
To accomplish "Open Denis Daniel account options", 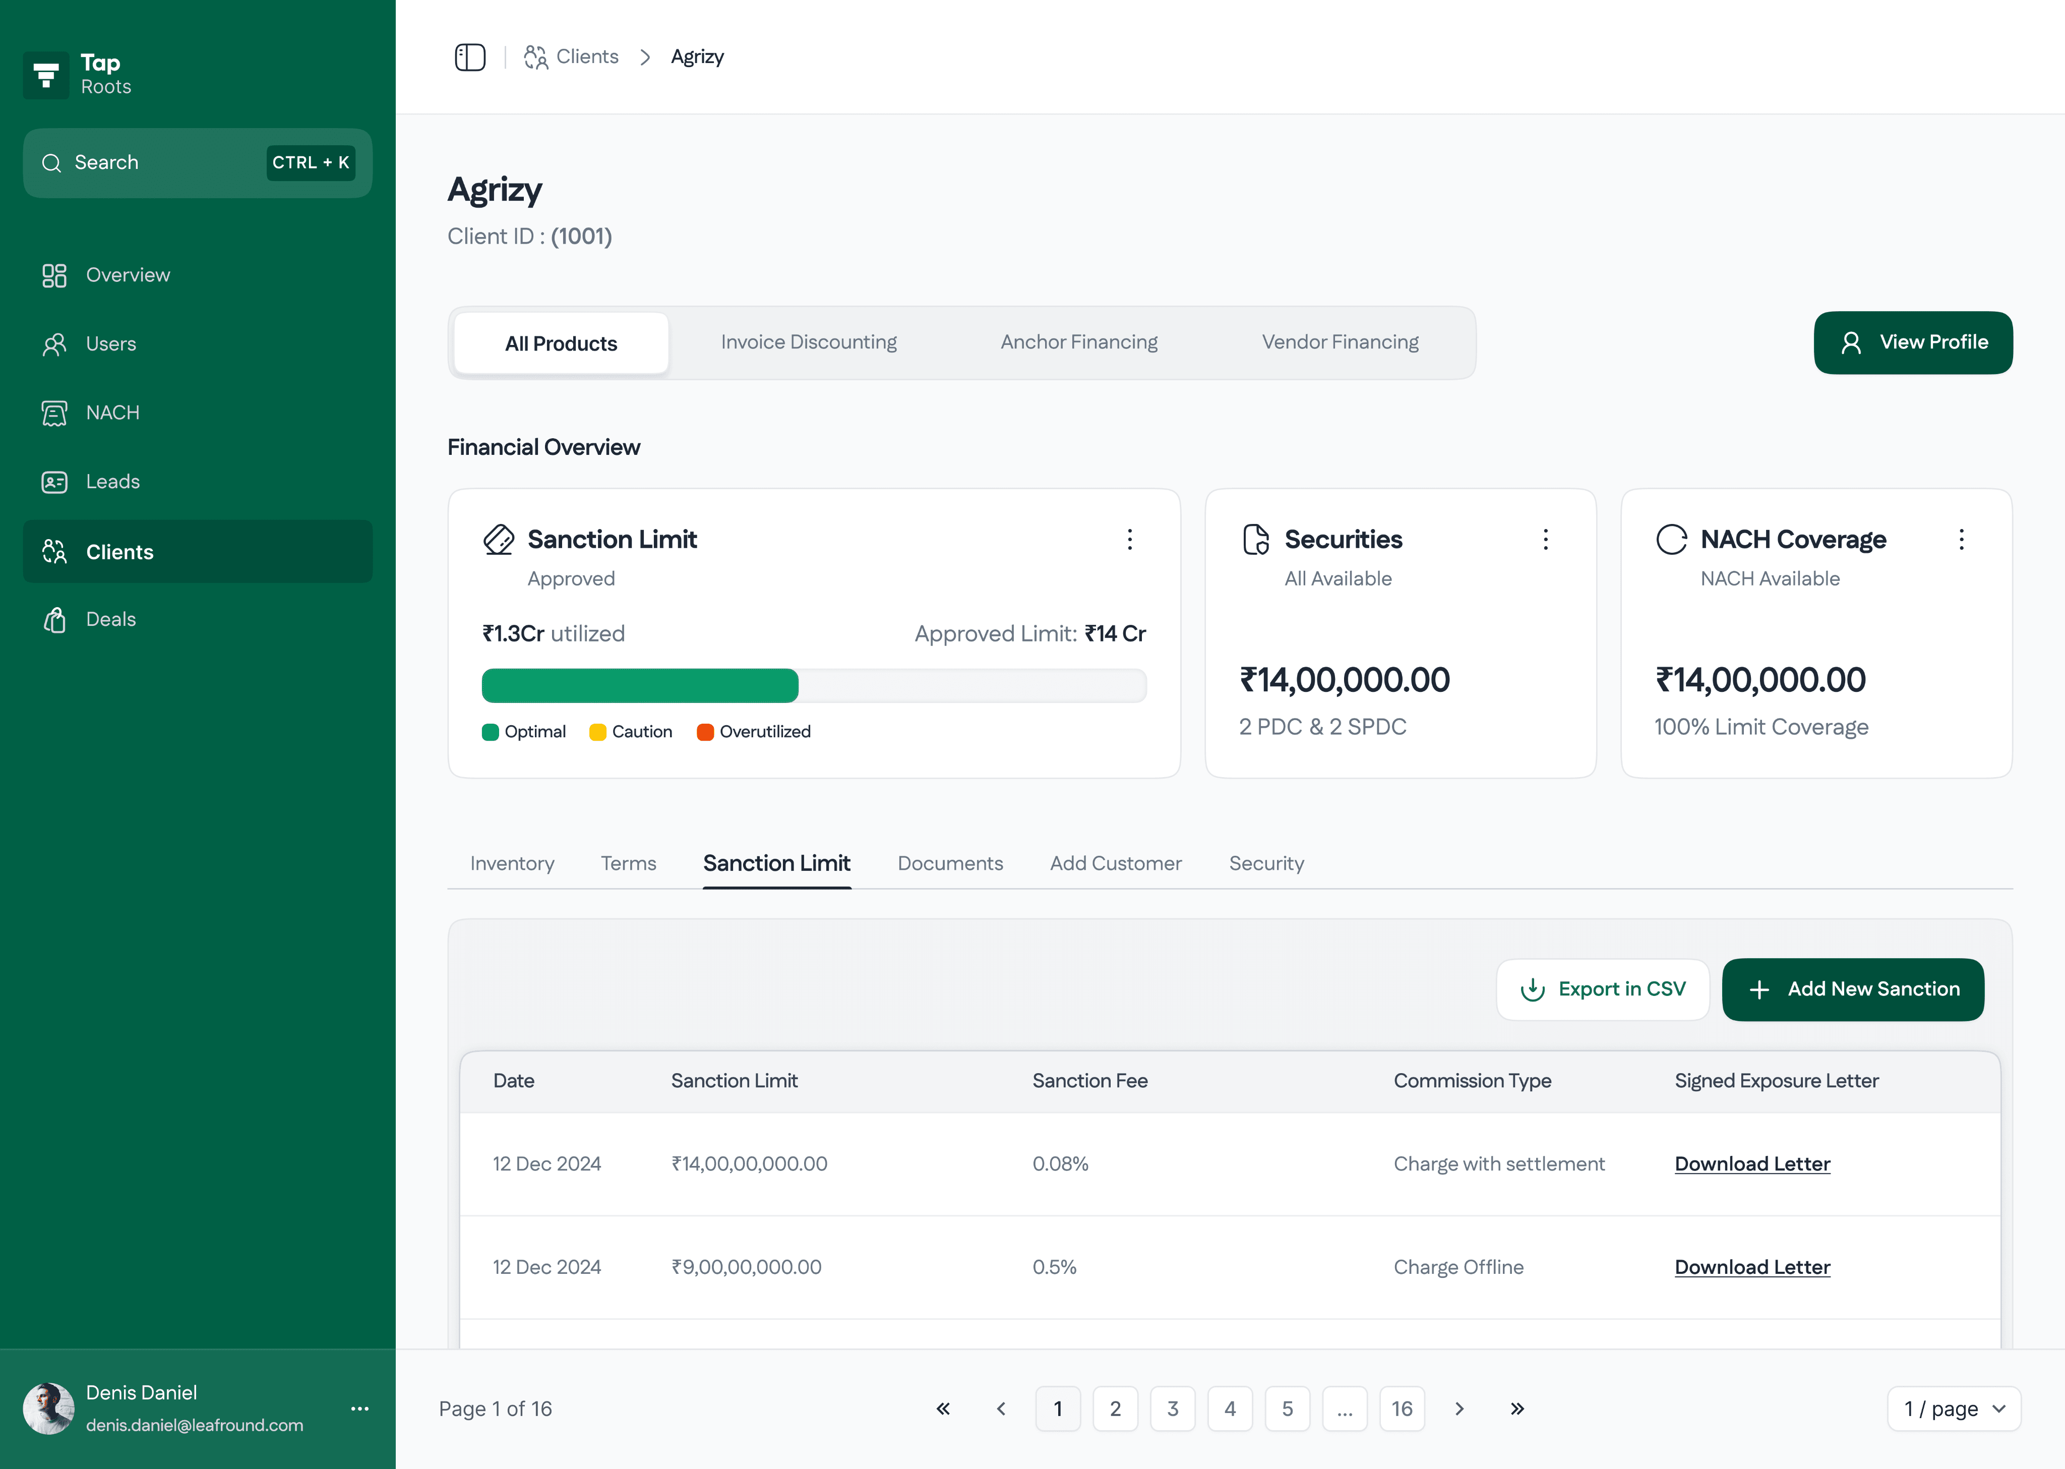I will pos(360,1408).
